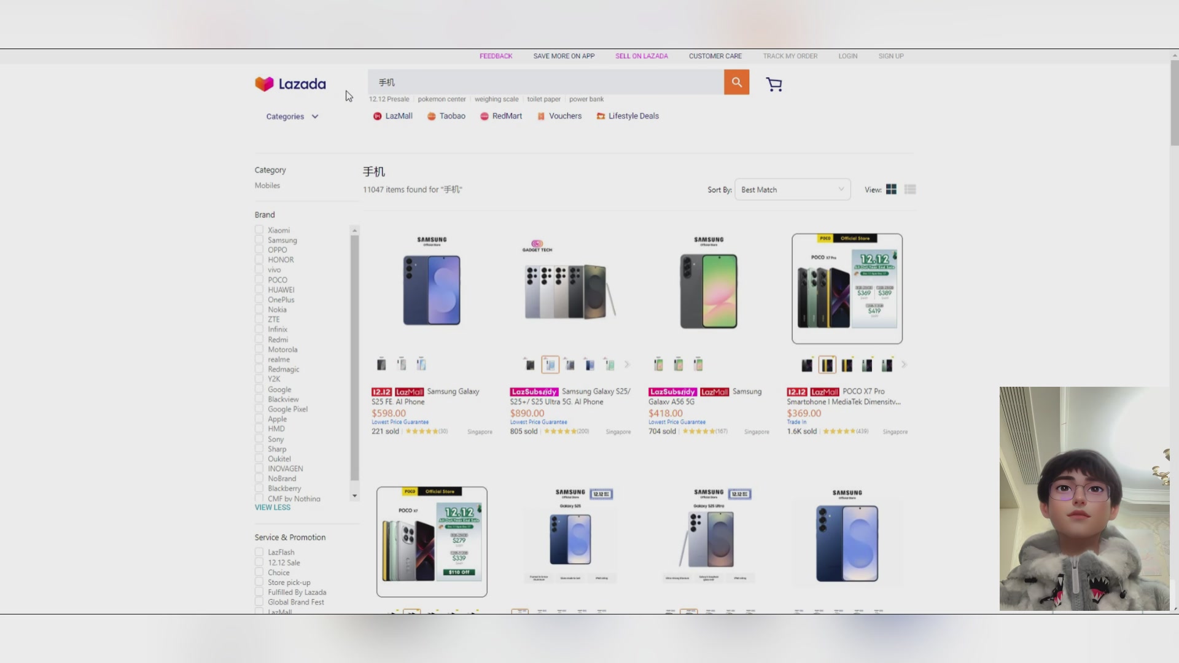This screenshot has width=1179, height=663.
Task: Open CUSTOMER CARE in top menu
Action: click(715, 56)
